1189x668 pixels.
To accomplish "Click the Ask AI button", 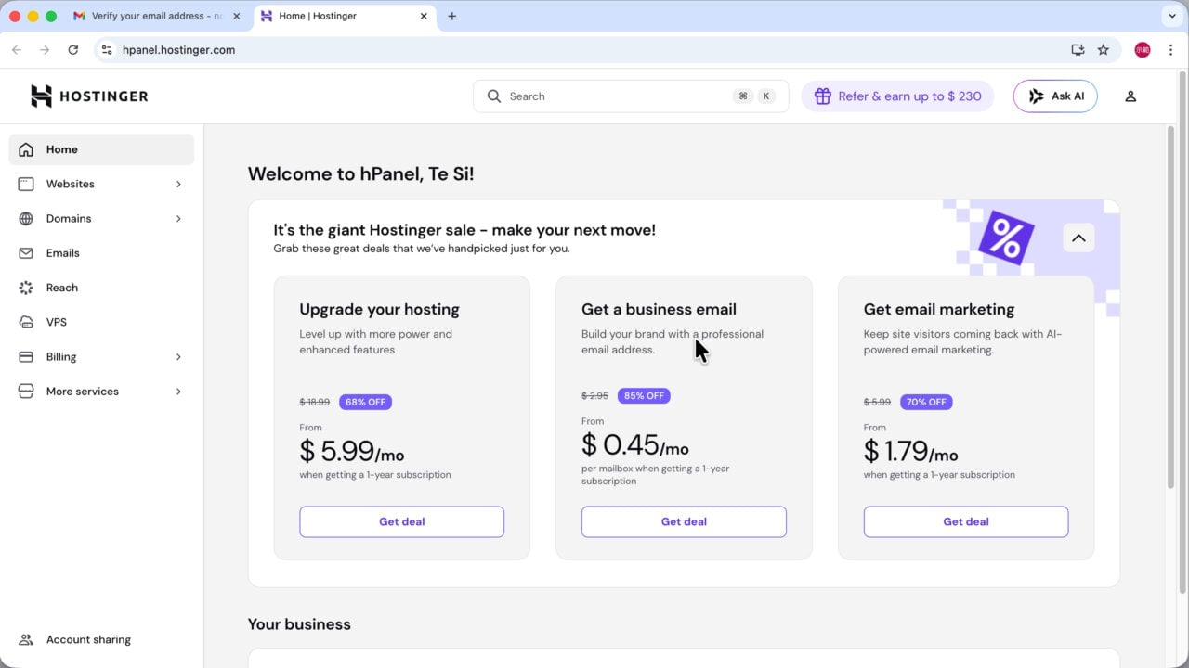I will pos(1055,96).
